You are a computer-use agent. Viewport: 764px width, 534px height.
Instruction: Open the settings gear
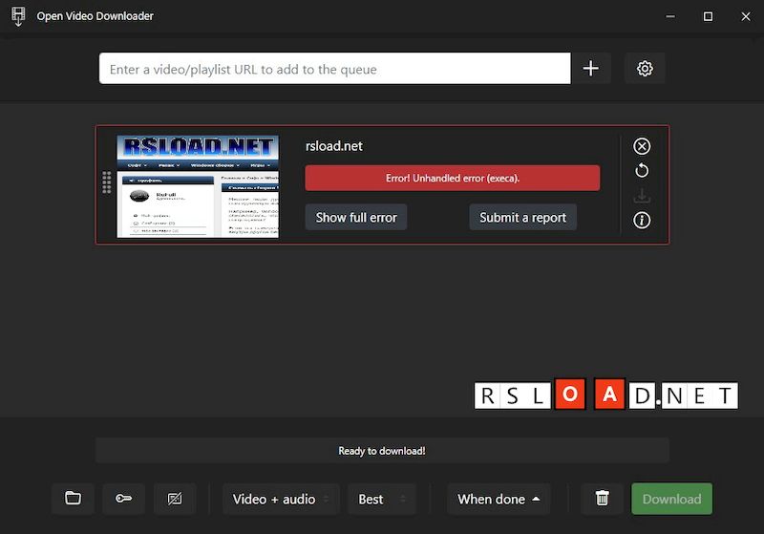pos(645,68)
